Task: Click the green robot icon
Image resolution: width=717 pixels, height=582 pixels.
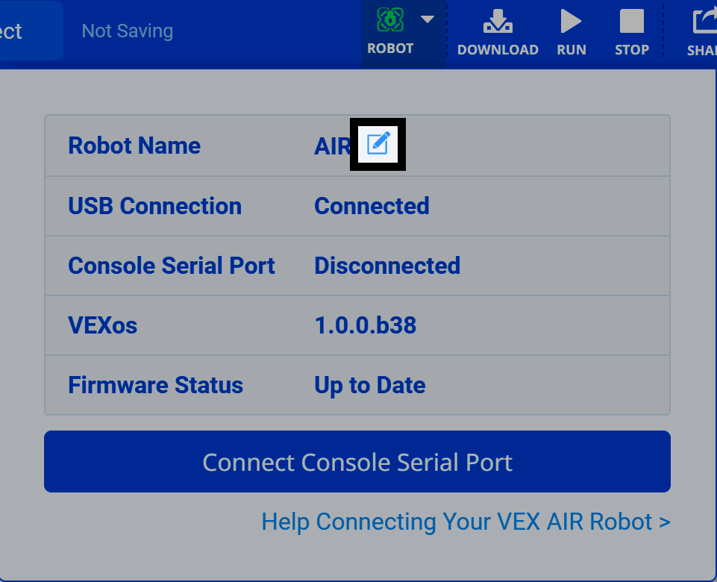Action: (390, 20)
